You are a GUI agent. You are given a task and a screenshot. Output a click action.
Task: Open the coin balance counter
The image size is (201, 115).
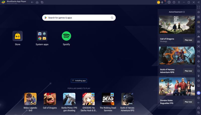pos(160,2)
